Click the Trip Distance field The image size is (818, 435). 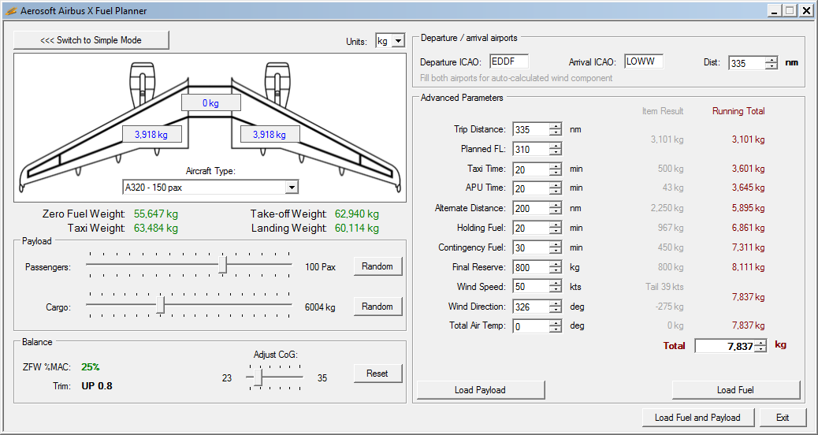(x=531, y=129)
